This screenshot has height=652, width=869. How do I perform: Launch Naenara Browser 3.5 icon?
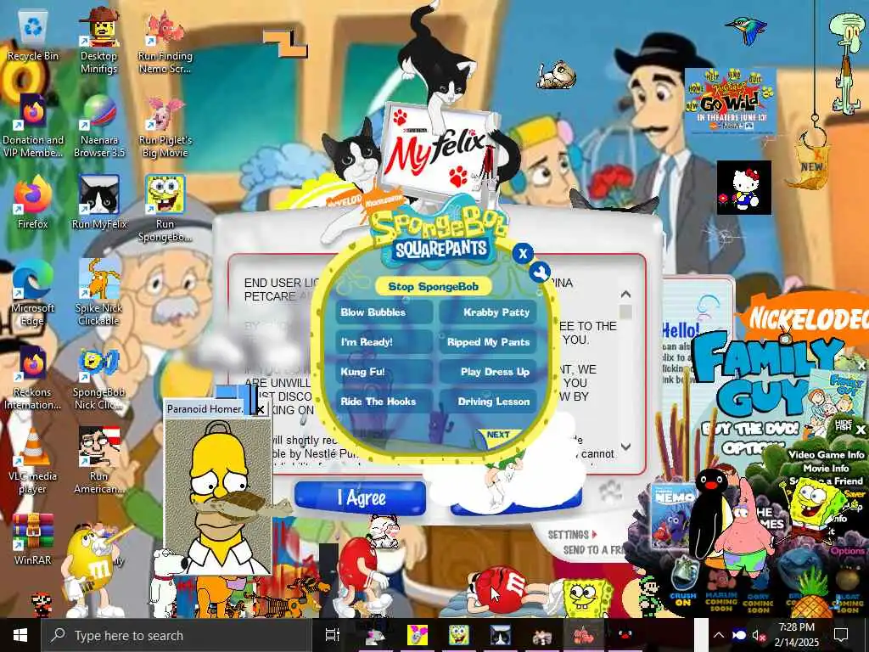98,125
